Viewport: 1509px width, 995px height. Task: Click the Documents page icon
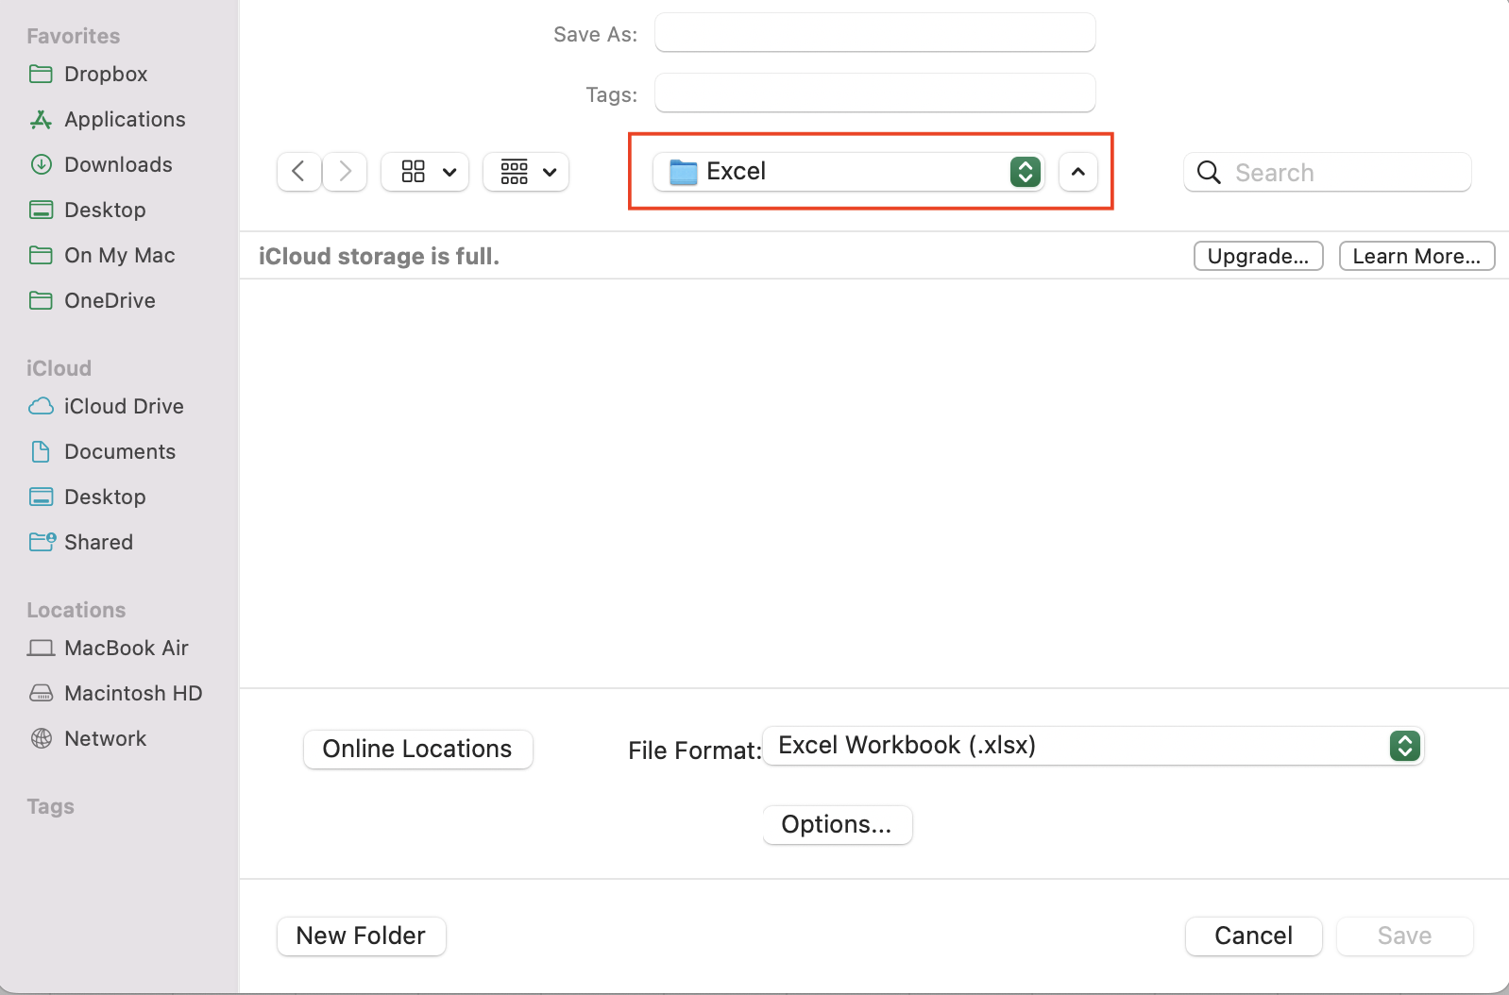(x=41, y=451)
